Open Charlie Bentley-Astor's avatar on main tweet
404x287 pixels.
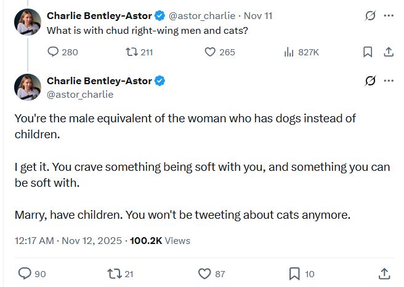click(x=28, y=87)
